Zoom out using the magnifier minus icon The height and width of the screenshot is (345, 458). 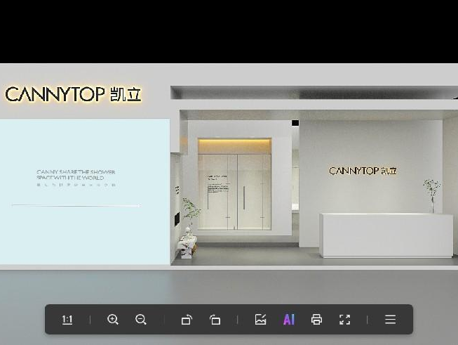pos(141,320)
